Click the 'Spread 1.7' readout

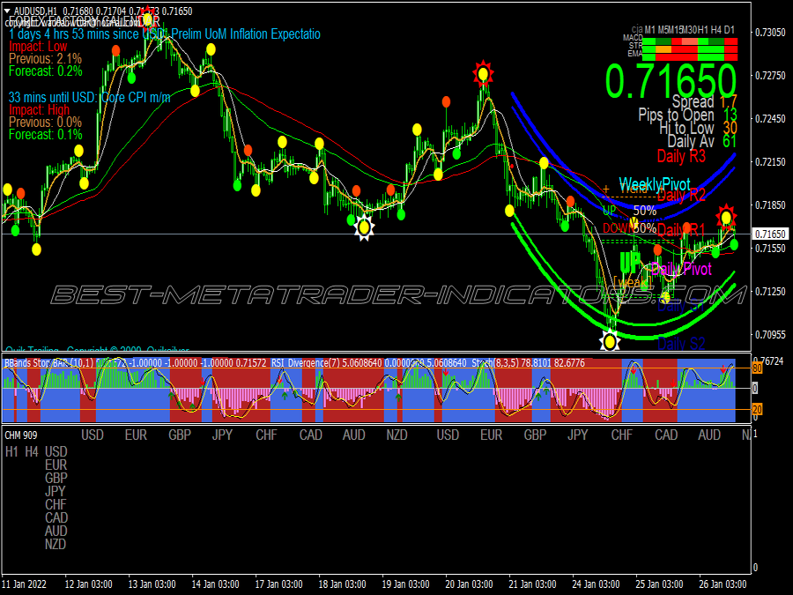pos(705,101)
